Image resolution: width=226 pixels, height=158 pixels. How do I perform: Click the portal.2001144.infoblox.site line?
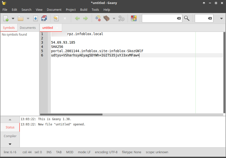click(x=97, y=51)
